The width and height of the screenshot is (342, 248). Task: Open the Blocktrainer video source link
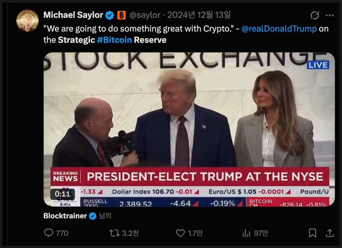pyautogui.click(x=65, y=216)
